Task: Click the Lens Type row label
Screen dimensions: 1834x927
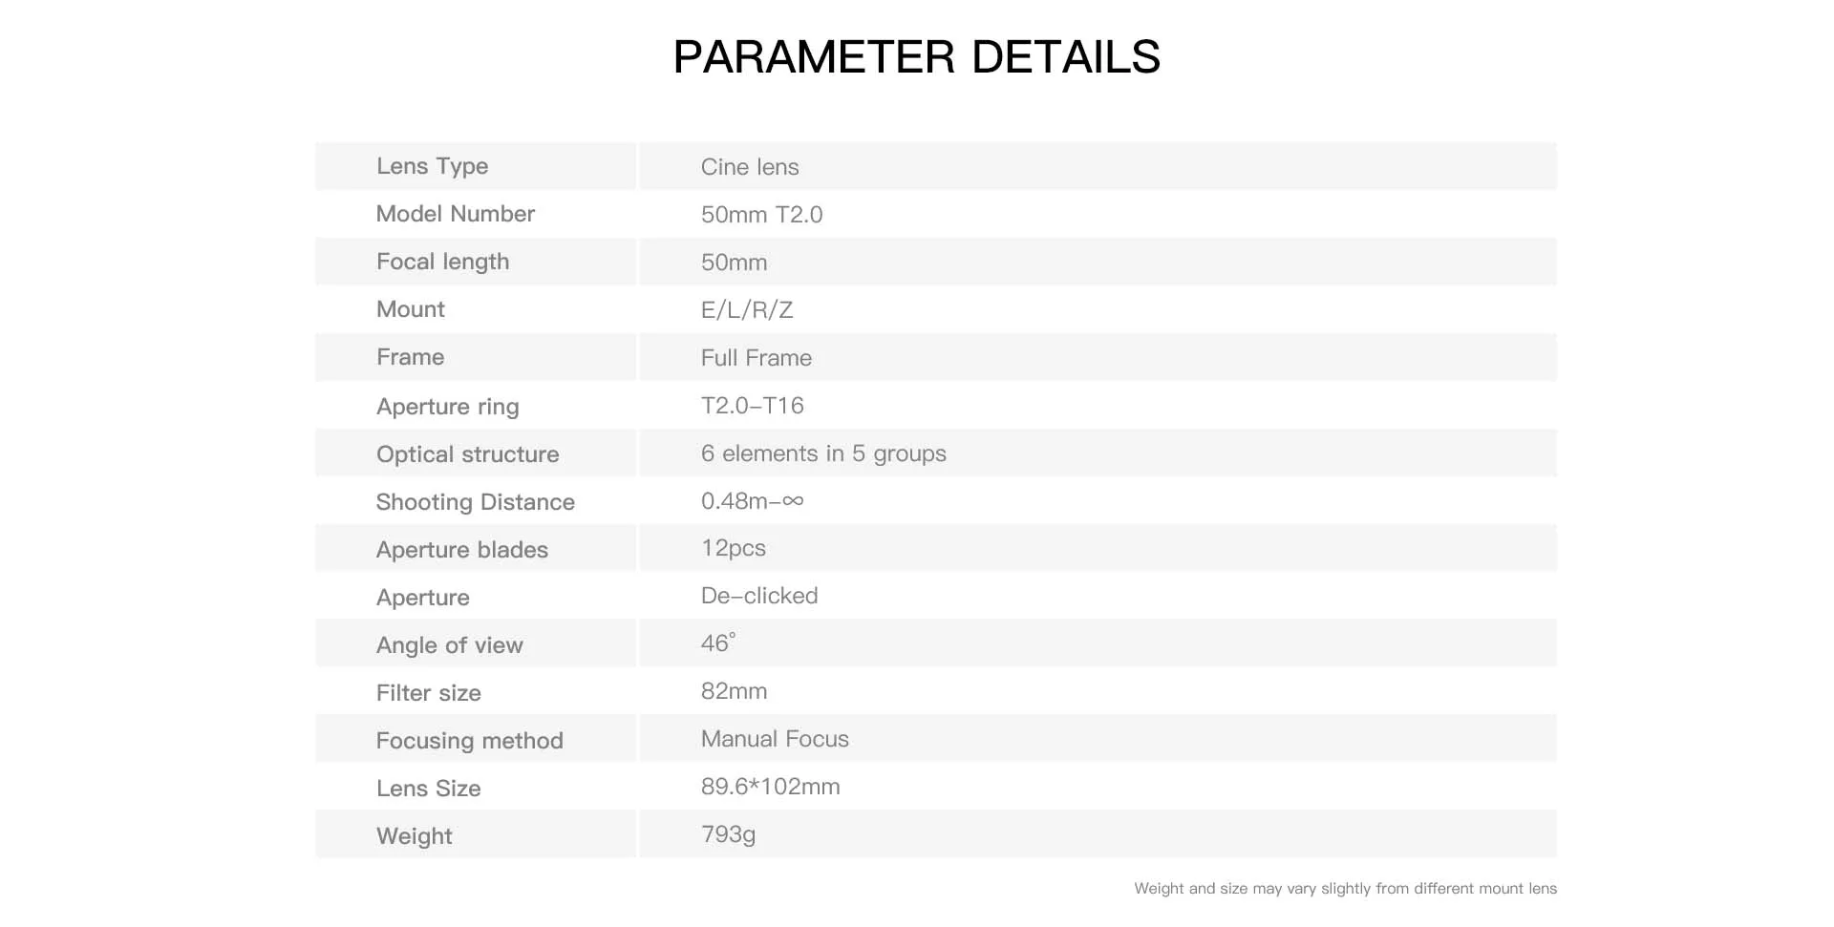Action: coord(432,166)
